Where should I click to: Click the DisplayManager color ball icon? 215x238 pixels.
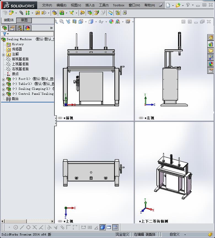point(28,28)
